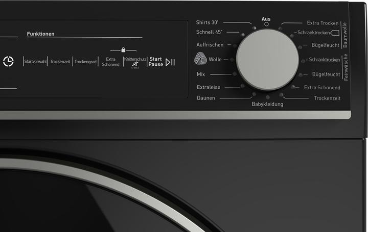368x232 pixels.
Task: Click the Baumwolle vertical group label
Action: click(x=345, y=35)
